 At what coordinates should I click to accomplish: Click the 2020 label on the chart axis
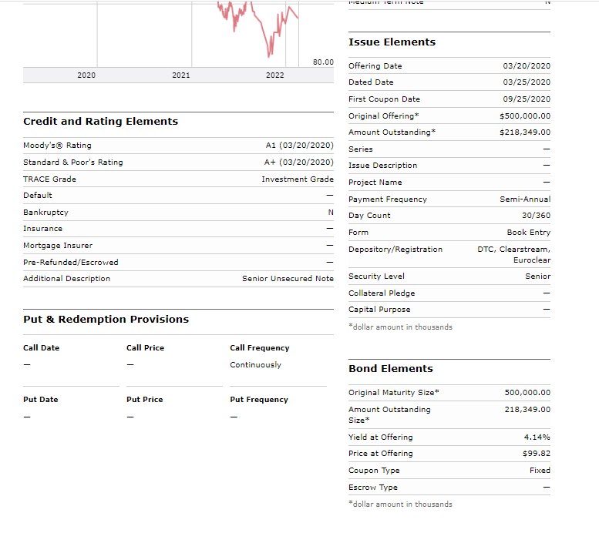[86, 75]
